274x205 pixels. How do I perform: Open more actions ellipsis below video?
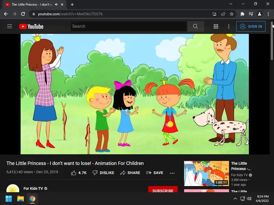[172, 173]
